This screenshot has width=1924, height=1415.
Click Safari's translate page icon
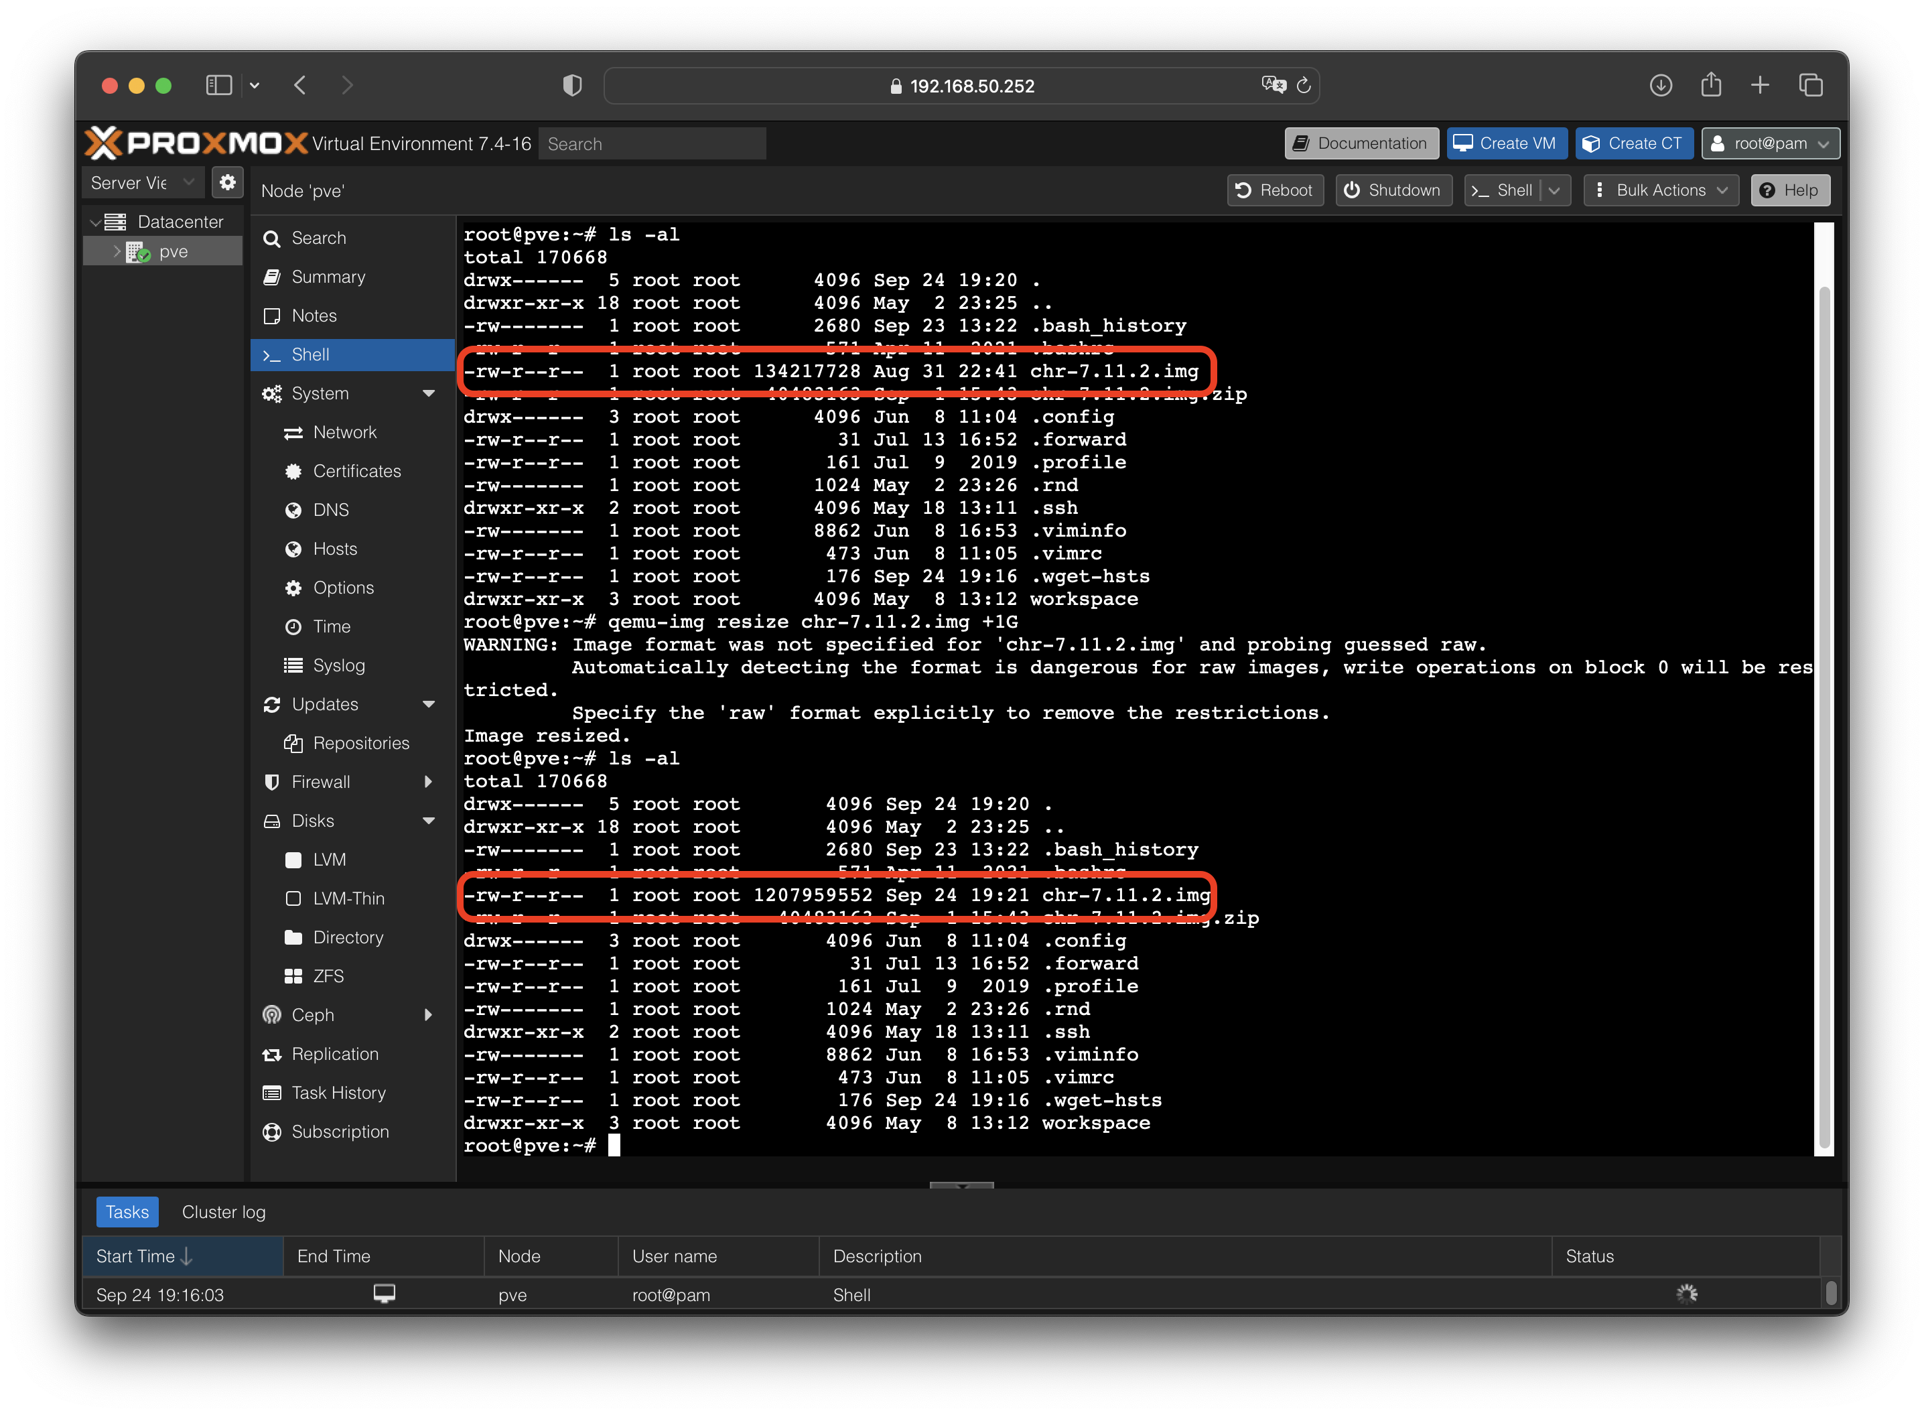[1274, 85]
